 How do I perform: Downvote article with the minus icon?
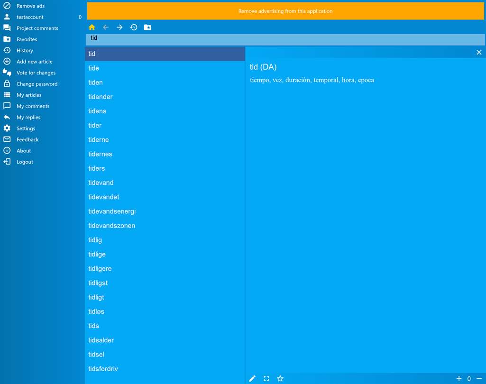[x=479, y=378]
